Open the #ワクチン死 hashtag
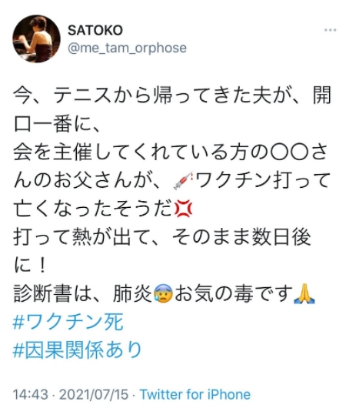This screenshot has width=356, height=415. [x=68, y=322]
